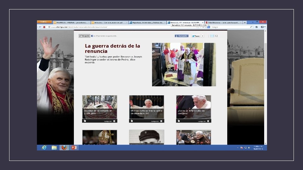Open Internet Explorer from the taskbar
This screenshot has height=170, width=303.
pos(44,148)
